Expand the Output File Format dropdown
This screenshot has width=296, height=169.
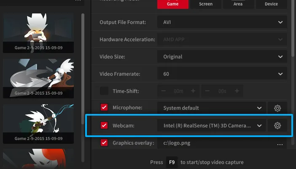click(222, 22)
